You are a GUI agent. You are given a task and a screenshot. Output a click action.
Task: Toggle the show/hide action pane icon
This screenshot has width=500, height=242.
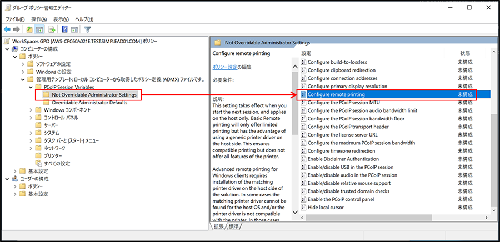[74, 29]
